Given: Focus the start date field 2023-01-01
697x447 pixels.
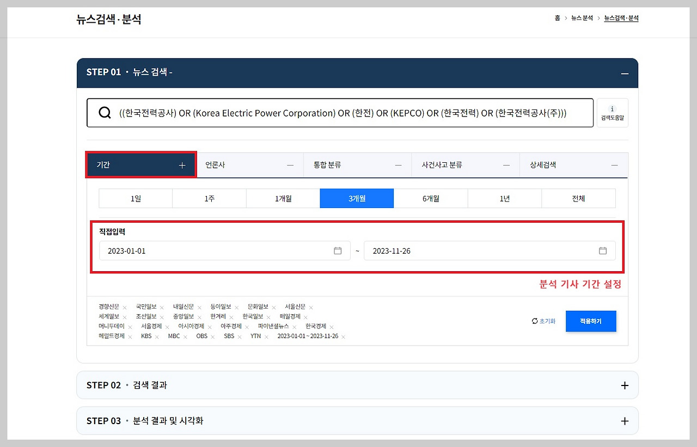Looking at the screenshot, I should tap(225, 251).
